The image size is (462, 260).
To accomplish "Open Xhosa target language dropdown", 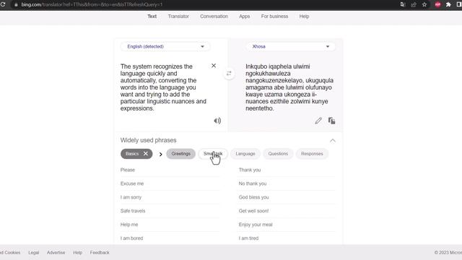I will 290,46.
